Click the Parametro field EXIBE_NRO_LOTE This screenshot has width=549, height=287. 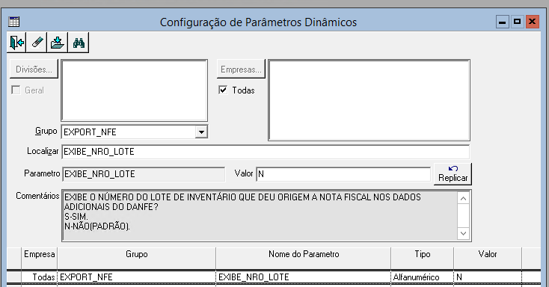pyautogui.click(x=144, y=174)
